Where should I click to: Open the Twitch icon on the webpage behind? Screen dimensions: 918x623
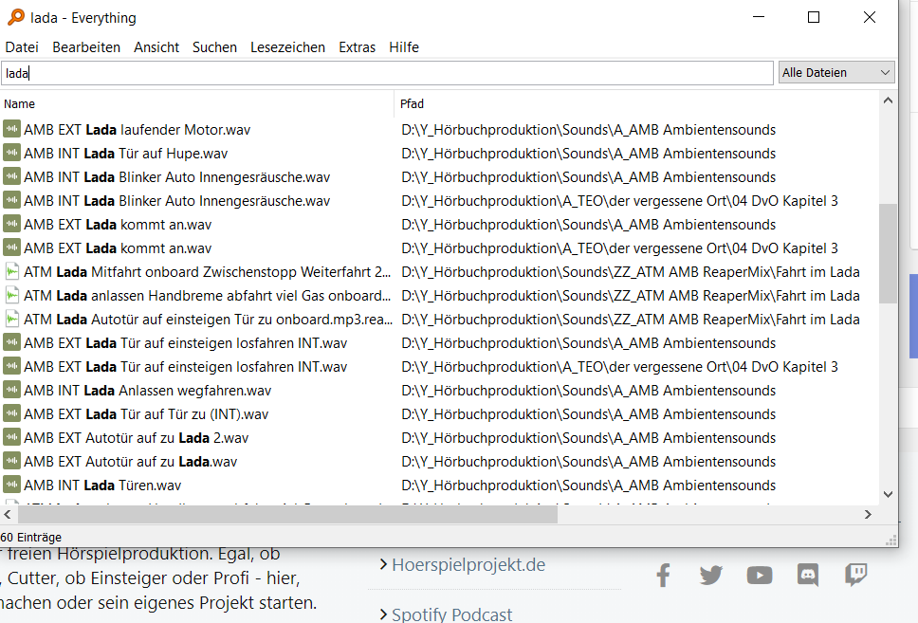[x=856, y=575]
